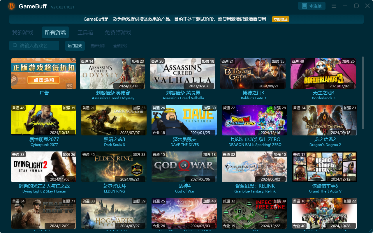Screen dimensions: 373x233
Task: Click the Baldur's Gate 3 cover art
Action: (253, 73)
